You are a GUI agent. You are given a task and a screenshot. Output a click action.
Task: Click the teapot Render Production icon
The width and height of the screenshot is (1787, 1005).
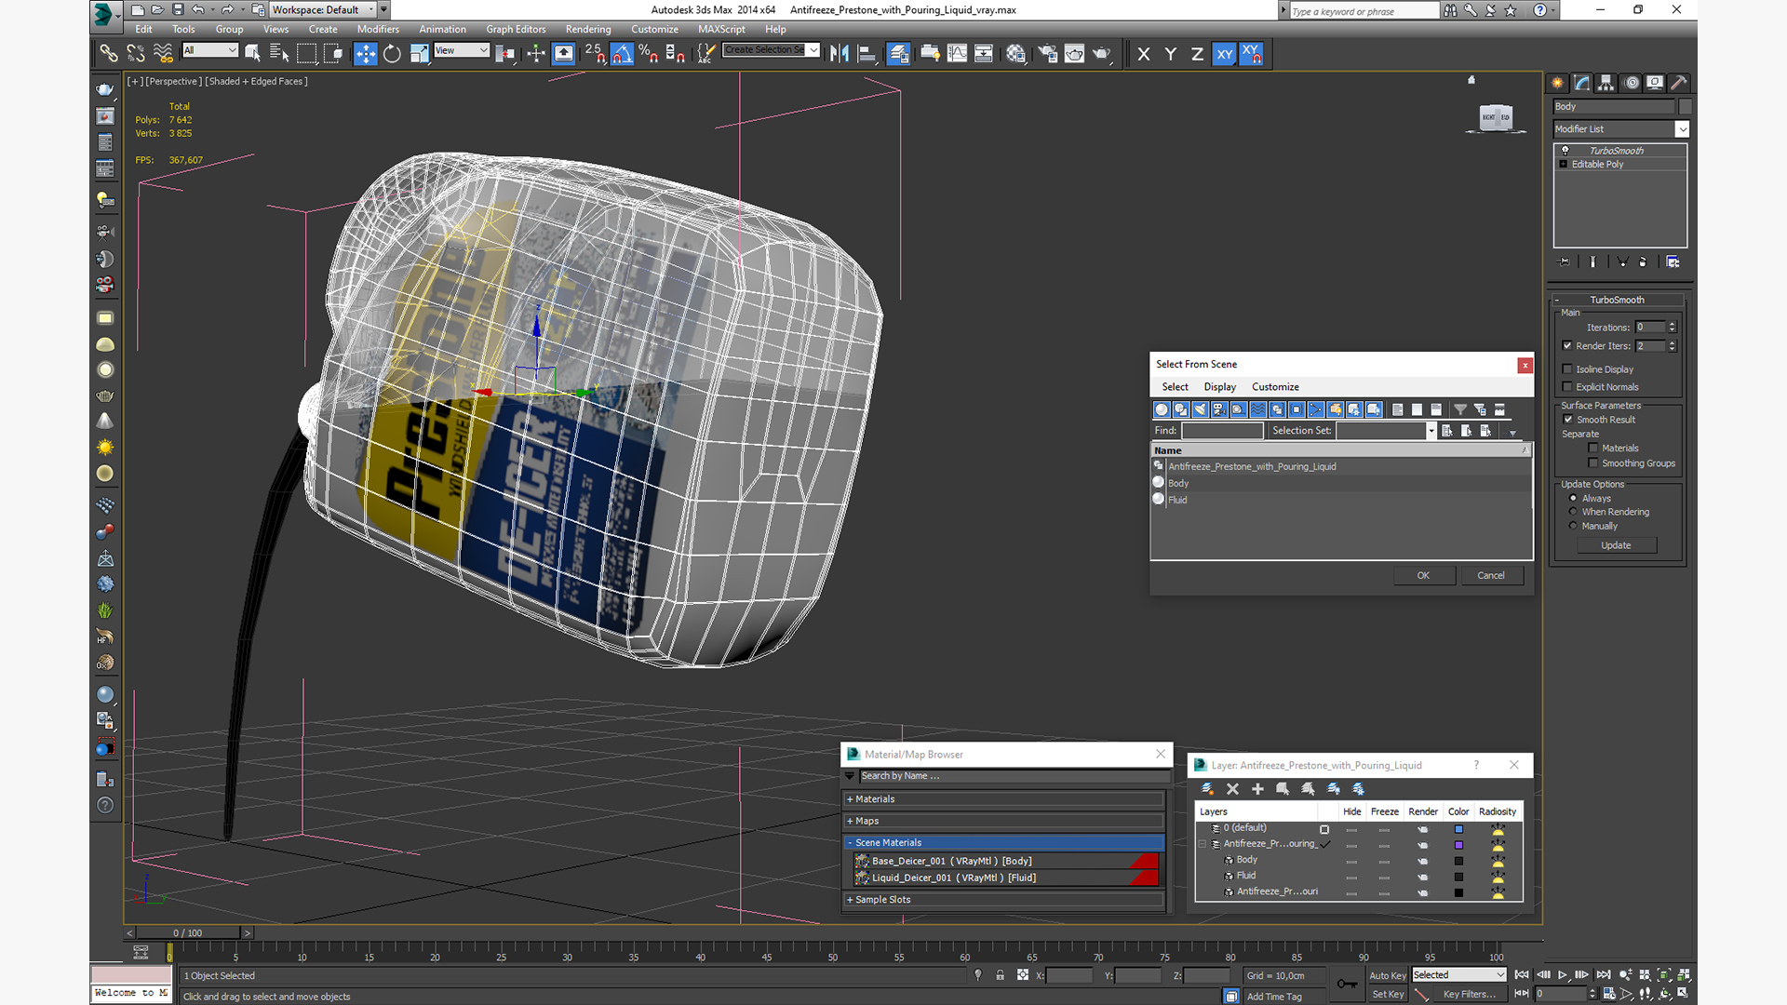click(1102, 54)
